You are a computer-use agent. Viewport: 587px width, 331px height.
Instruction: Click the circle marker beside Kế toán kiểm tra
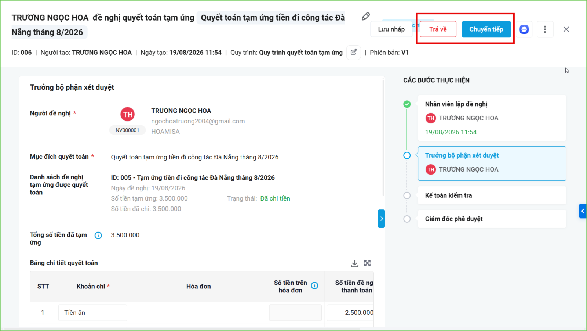click(407, 195)
